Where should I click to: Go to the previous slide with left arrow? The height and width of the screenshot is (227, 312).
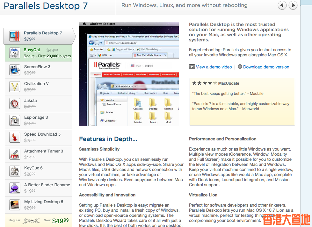282,5
